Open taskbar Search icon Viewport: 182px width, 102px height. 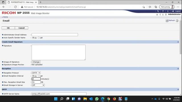click(x=62, y=99)
